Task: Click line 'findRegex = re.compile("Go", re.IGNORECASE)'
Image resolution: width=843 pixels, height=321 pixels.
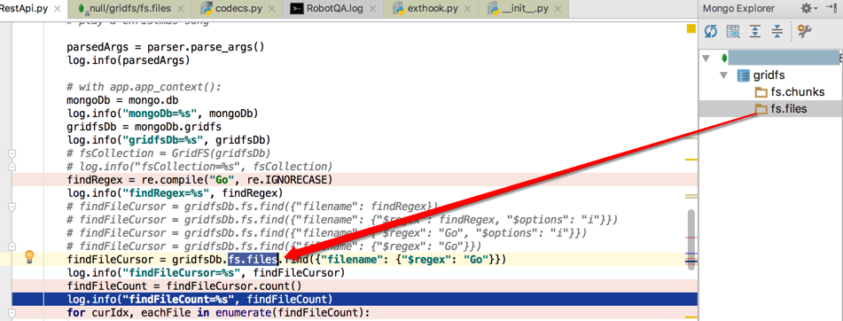Action: pos(199,180)
